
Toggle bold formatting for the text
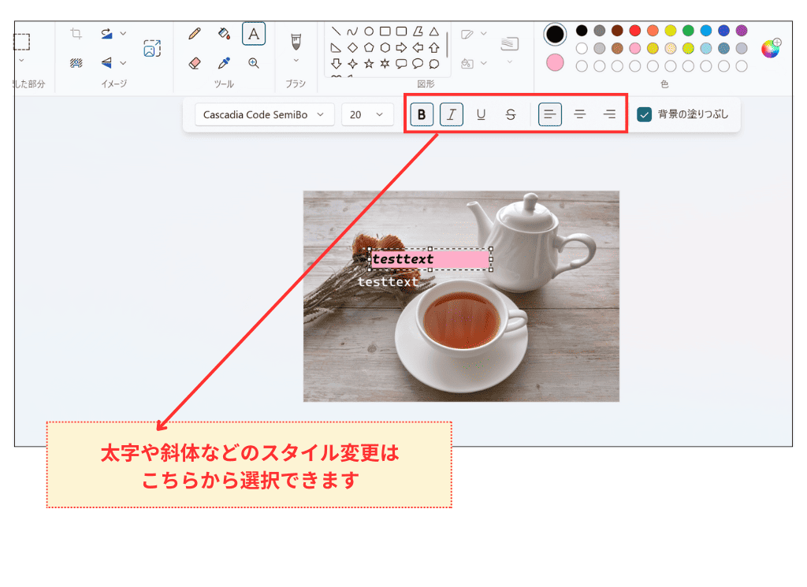point(422,113)
